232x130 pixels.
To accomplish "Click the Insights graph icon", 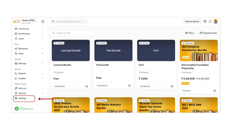I will pyautogui.click(x=16, y=78).
